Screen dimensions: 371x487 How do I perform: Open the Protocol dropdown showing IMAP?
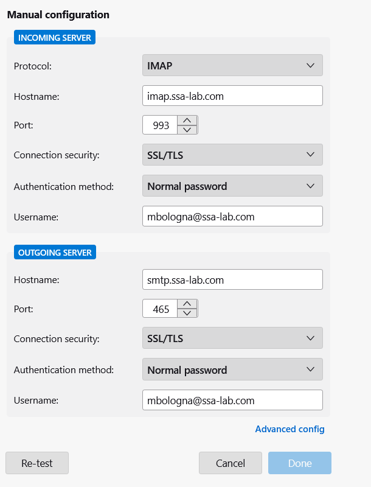pyautogui.click(x=232, y=66)
